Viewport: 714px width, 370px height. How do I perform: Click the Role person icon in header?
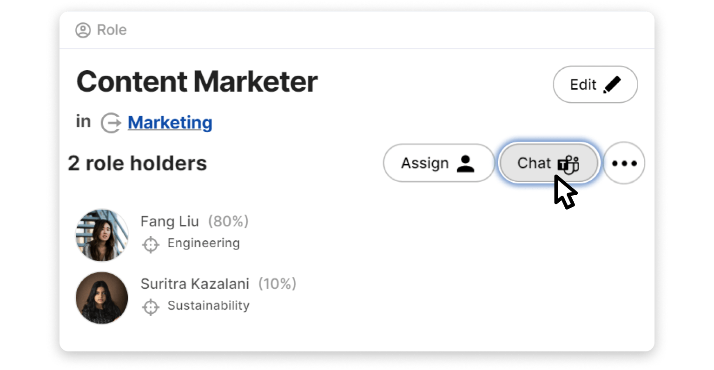point(83,30)
